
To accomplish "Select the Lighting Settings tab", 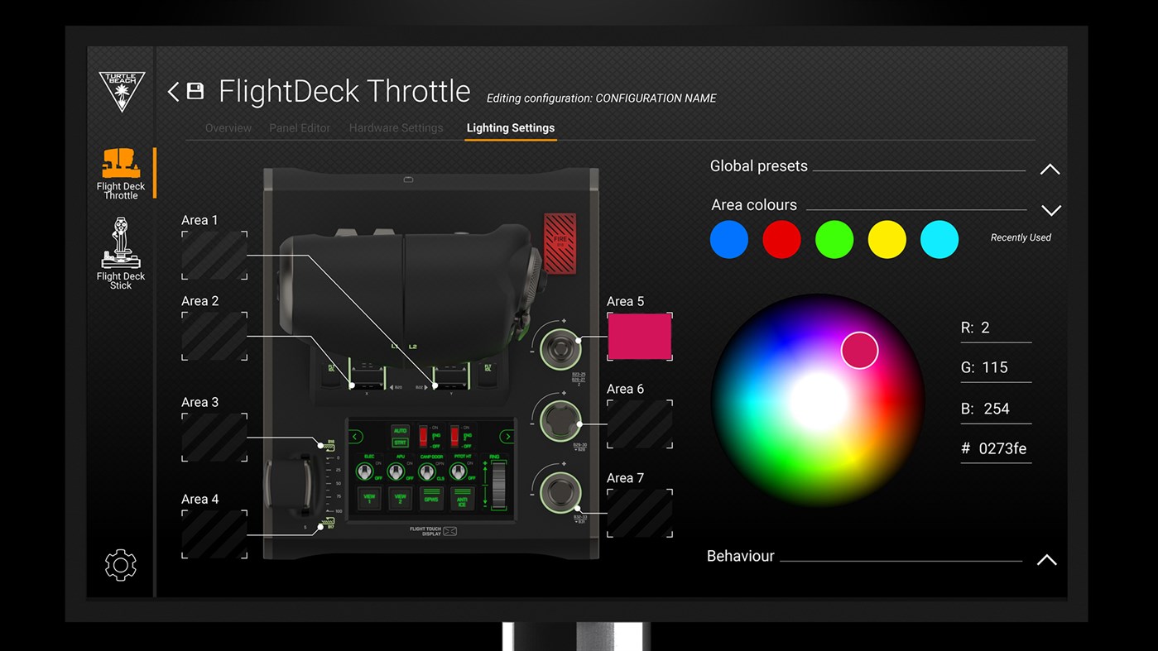I will pos(510,127).
